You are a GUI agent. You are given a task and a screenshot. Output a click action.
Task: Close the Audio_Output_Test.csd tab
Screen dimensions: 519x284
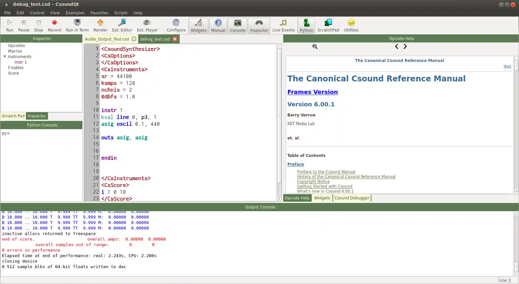134,39
